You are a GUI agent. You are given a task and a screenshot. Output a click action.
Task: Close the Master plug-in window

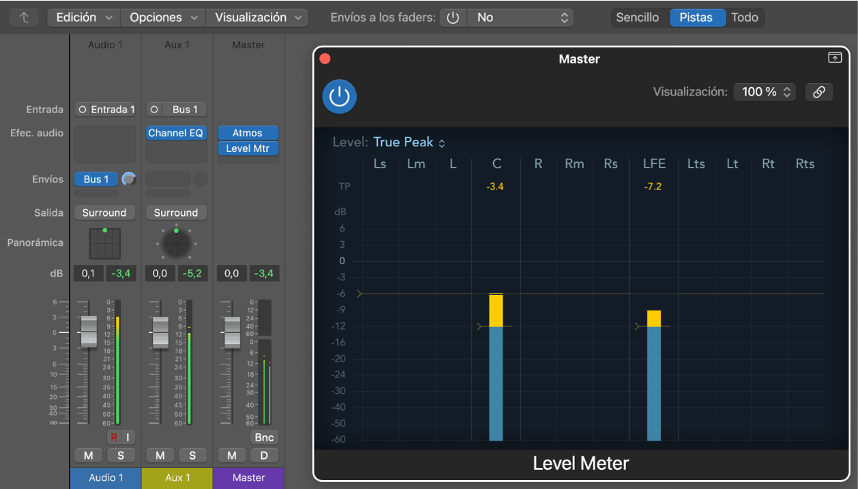pyautogui.click(x=325, y=59)
